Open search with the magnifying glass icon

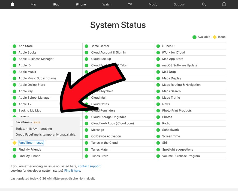pyautogui.click(x=204, y=4)
